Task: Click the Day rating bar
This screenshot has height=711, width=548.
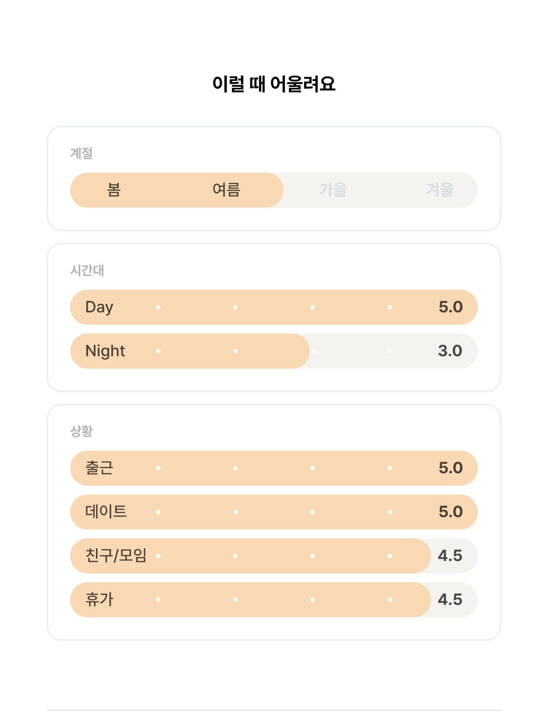Action: point(274,307)
